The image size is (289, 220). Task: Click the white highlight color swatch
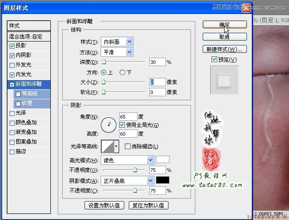click(162, 160)
